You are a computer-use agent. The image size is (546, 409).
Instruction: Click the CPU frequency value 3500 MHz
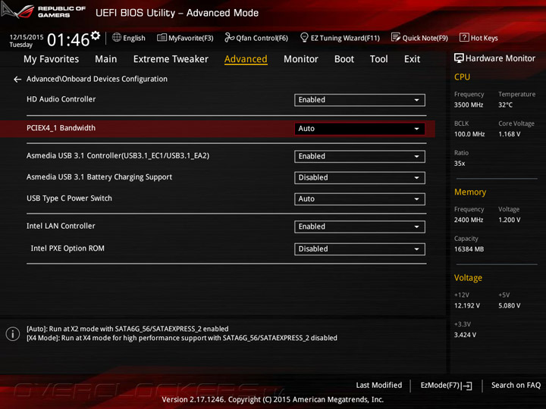(469, 105)
